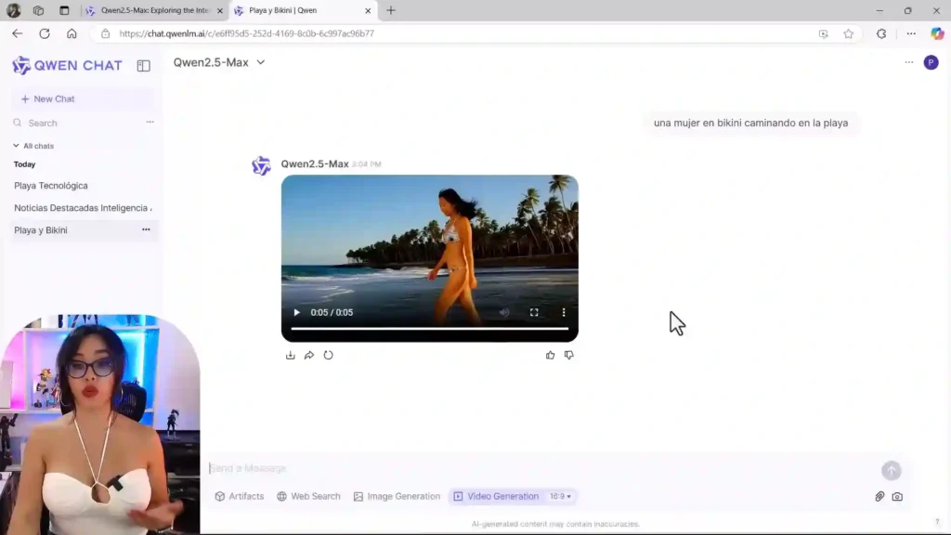
Task: Give the video a thumbs up
Action: (x=550, y=355)
